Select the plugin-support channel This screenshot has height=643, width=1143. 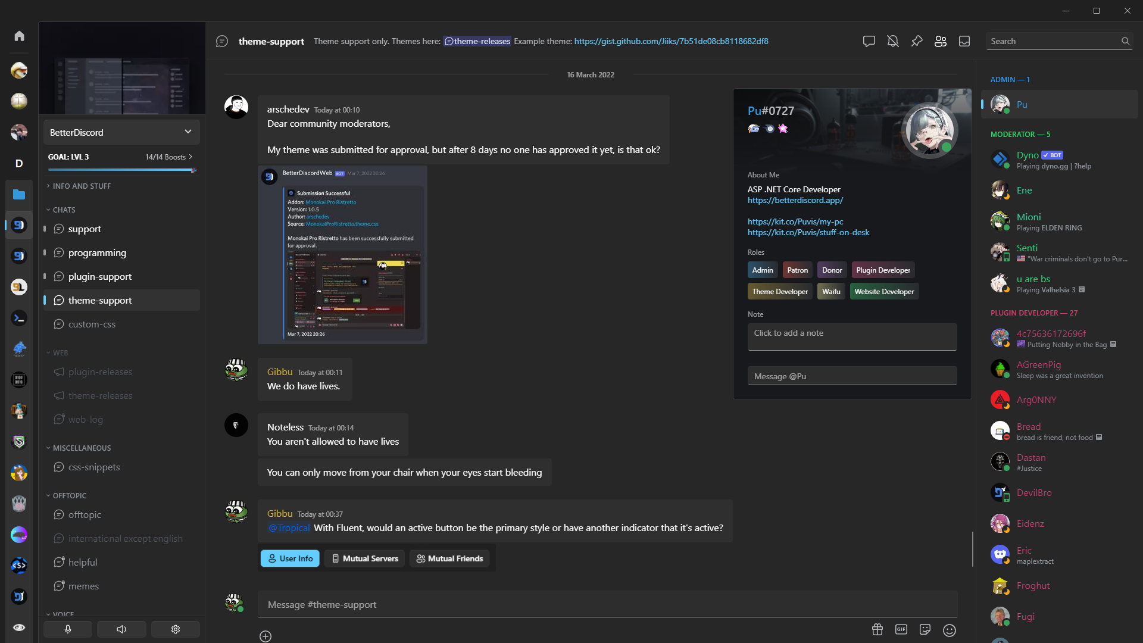pos(123,276)
